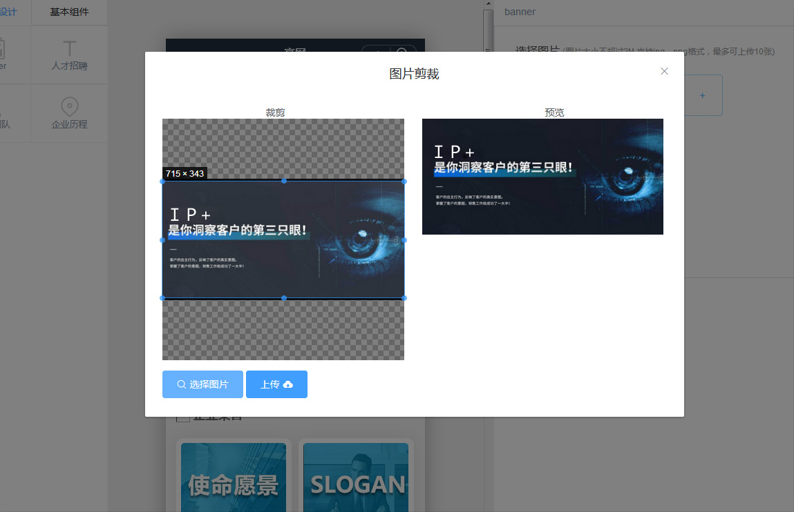
Task: Click the top-center crop handle
Action: point(283,181)
